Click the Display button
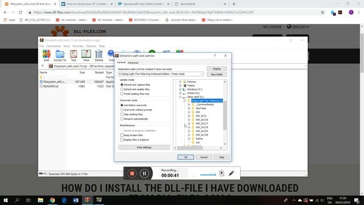 click(x=217, y=69)
